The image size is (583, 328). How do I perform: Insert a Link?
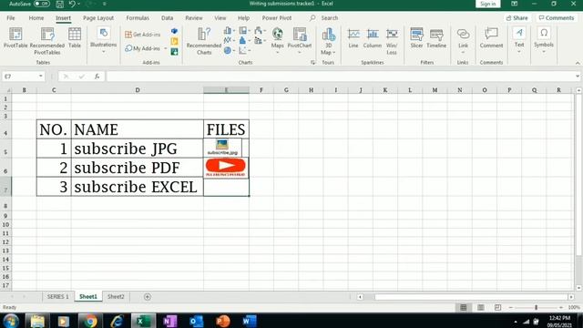463,40
